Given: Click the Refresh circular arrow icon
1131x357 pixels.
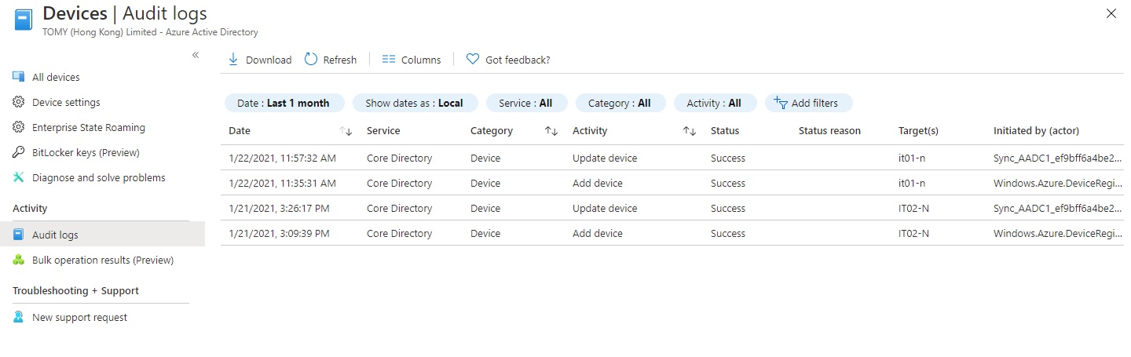Looking at the screenshot, I should point(311,59).
